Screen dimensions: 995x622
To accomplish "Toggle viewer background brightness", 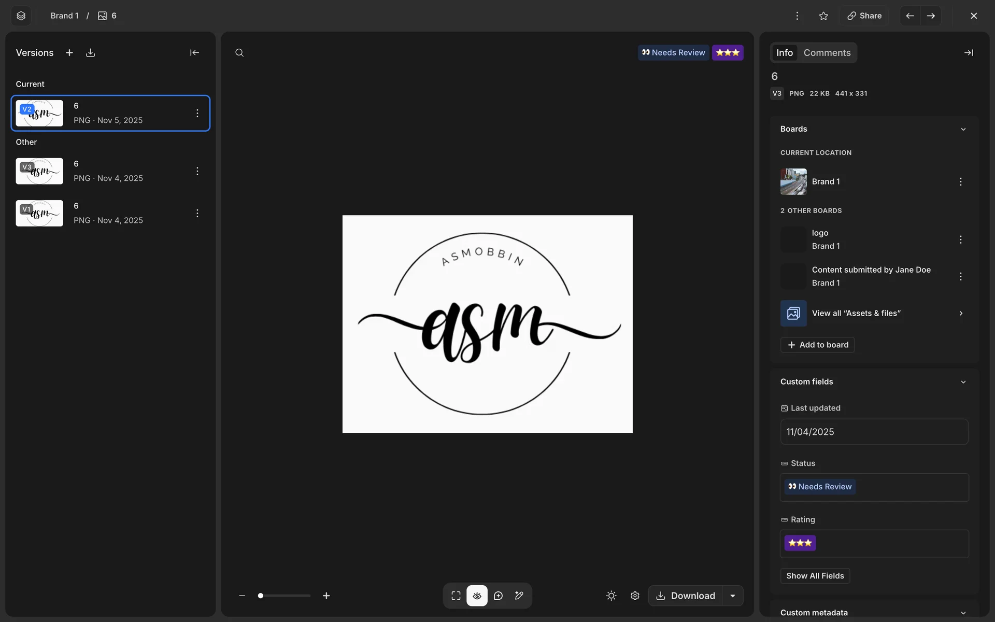I will 611,596.
